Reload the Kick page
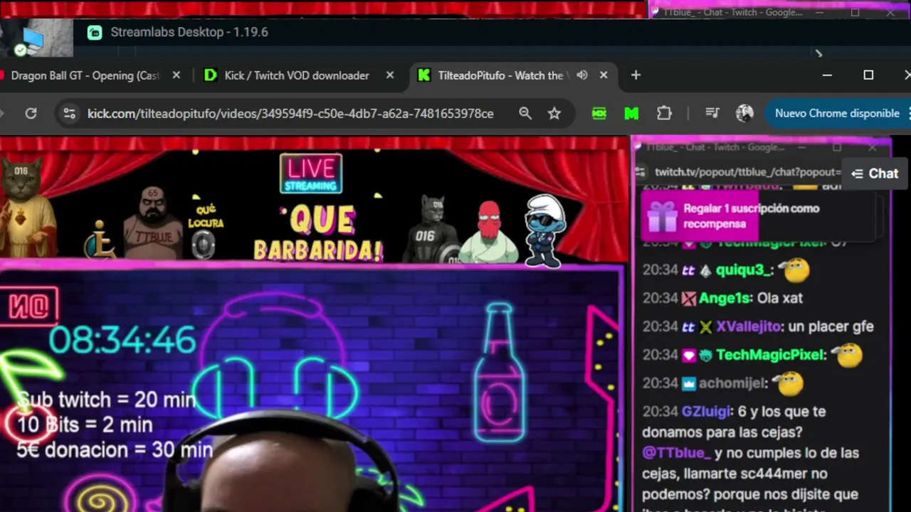The image size is (911, 512). pyautogui.click(x=31, y=113)
